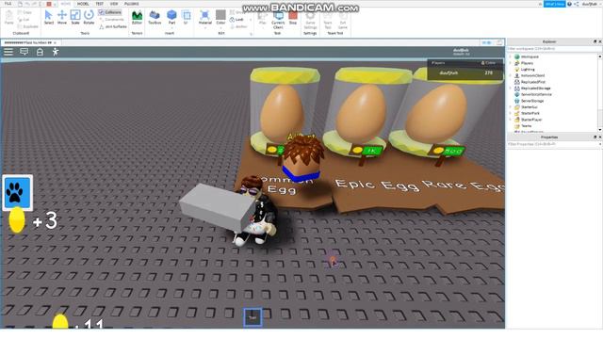Switch to the VIEW ribbon tab
Image resolution: width=603 pixels, height=339 pixels.
[x=114, y=4]
